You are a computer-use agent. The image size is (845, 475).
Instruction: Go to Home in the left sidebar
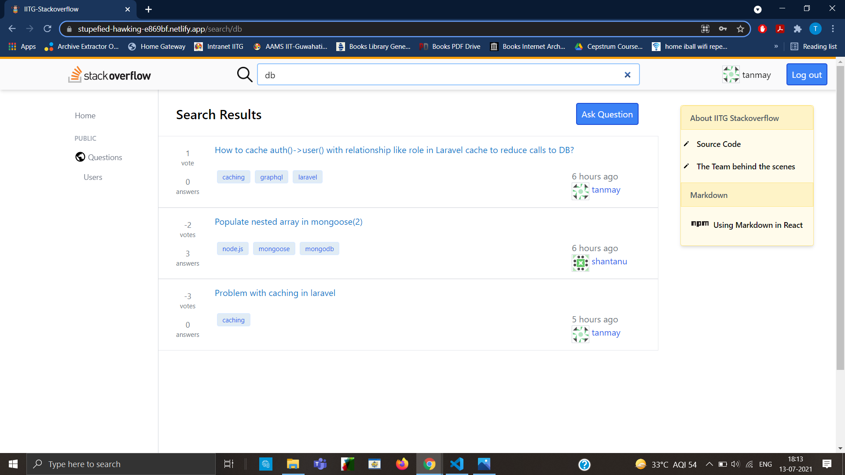[85, 116]
